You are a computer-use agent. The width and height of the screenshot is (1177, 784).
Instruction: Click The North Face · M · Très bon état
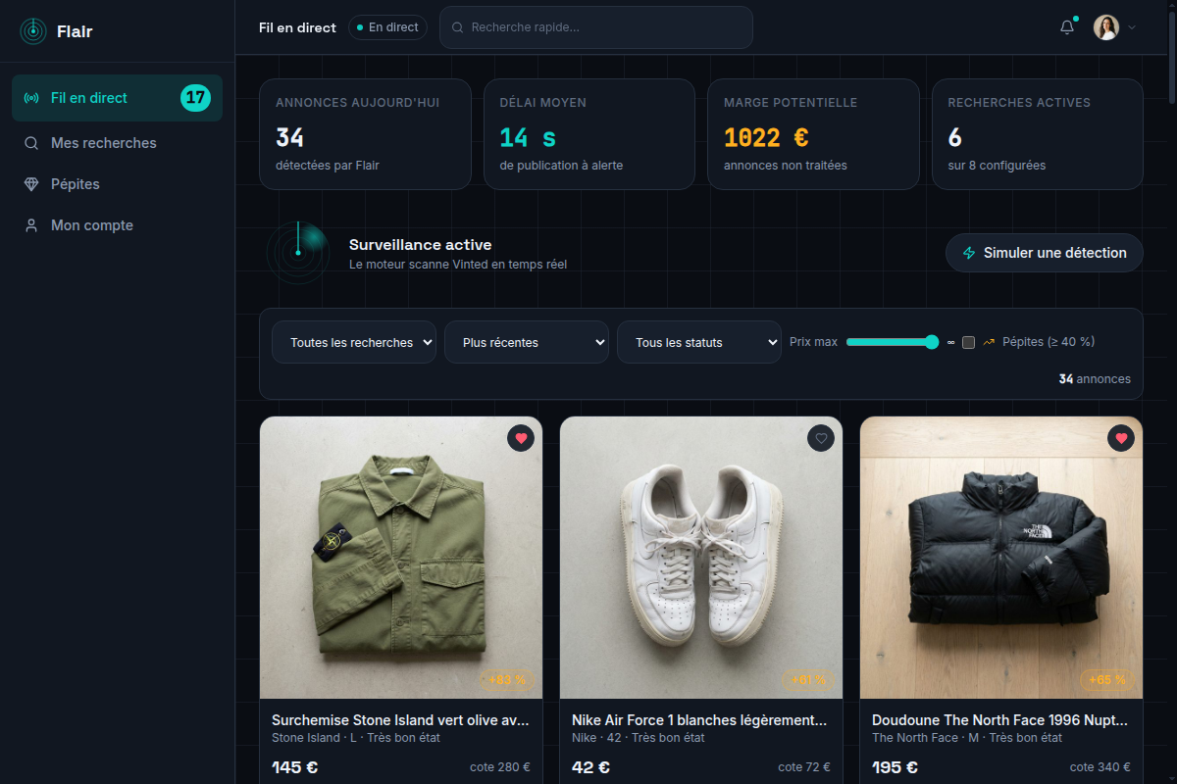click(x=967, y=738)
